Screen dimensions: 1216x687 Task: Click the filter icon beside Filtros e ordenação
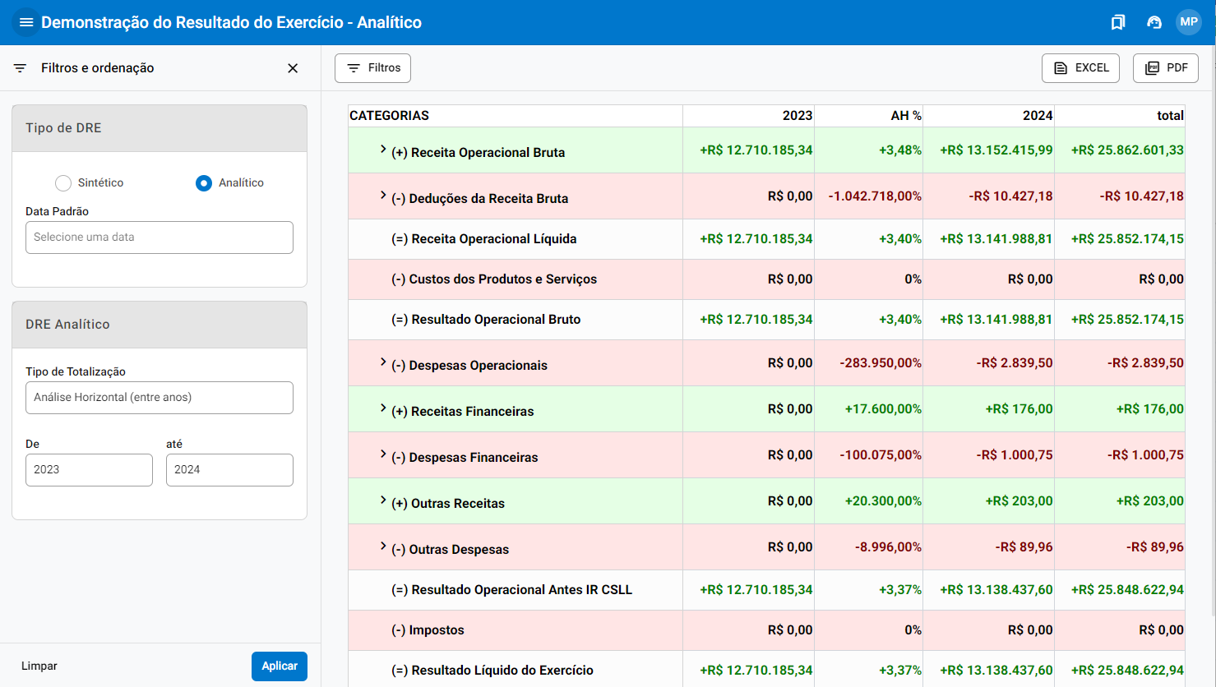click(x=21, y=68)
